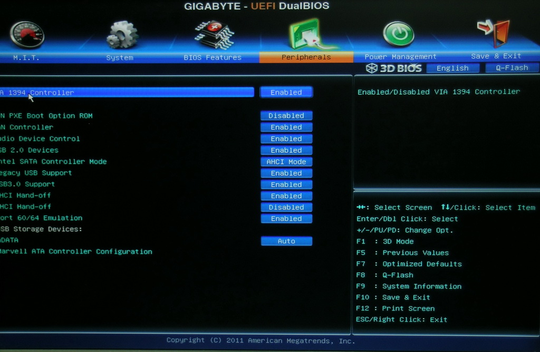540x352 pixels.
Task: Select the Audio Device Control row
Action: click(x=40, y=139)
